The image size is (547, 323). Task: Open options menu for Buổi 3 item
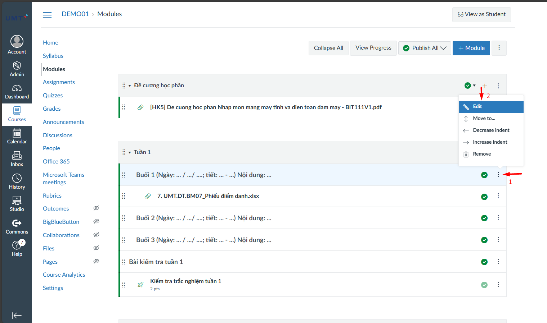point(498,240)
